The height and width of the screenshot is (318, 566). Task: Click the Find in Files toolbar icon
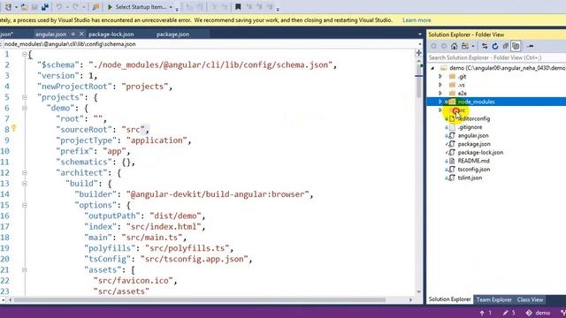(x=96, y=7)
